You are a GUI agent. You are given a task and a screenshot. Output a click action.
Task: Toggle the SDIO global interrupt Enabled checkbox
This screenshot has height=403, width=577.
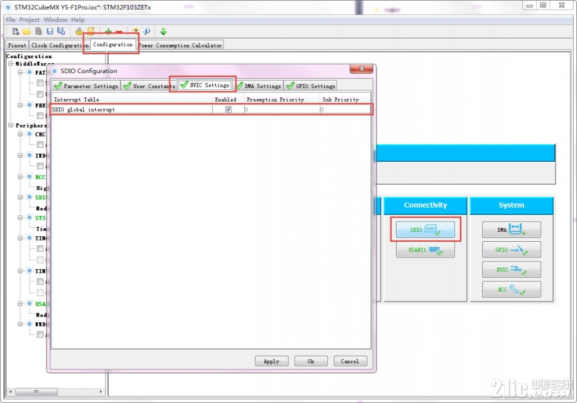point(229,109)
